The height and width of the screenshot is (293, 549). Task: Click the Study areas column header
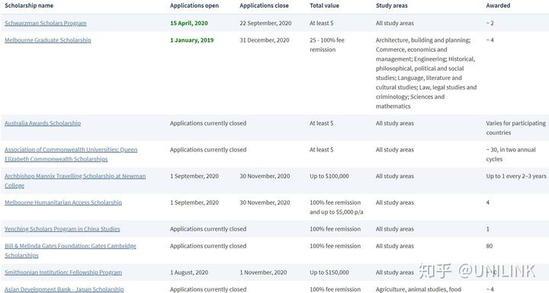[392, 5]
